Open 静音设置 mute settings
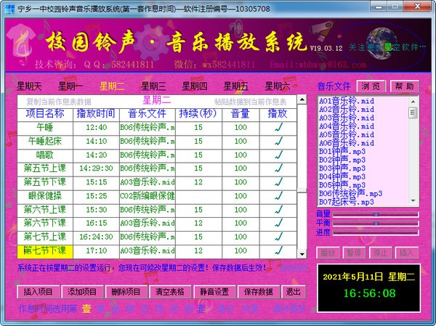Screen dimensions: 436x326 (x=214, y=292)
